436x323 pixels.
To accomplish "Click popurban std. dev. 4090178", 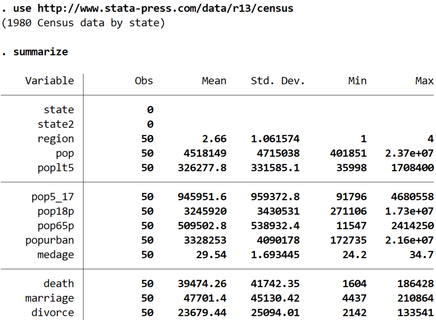I will [x=278, y=240].
